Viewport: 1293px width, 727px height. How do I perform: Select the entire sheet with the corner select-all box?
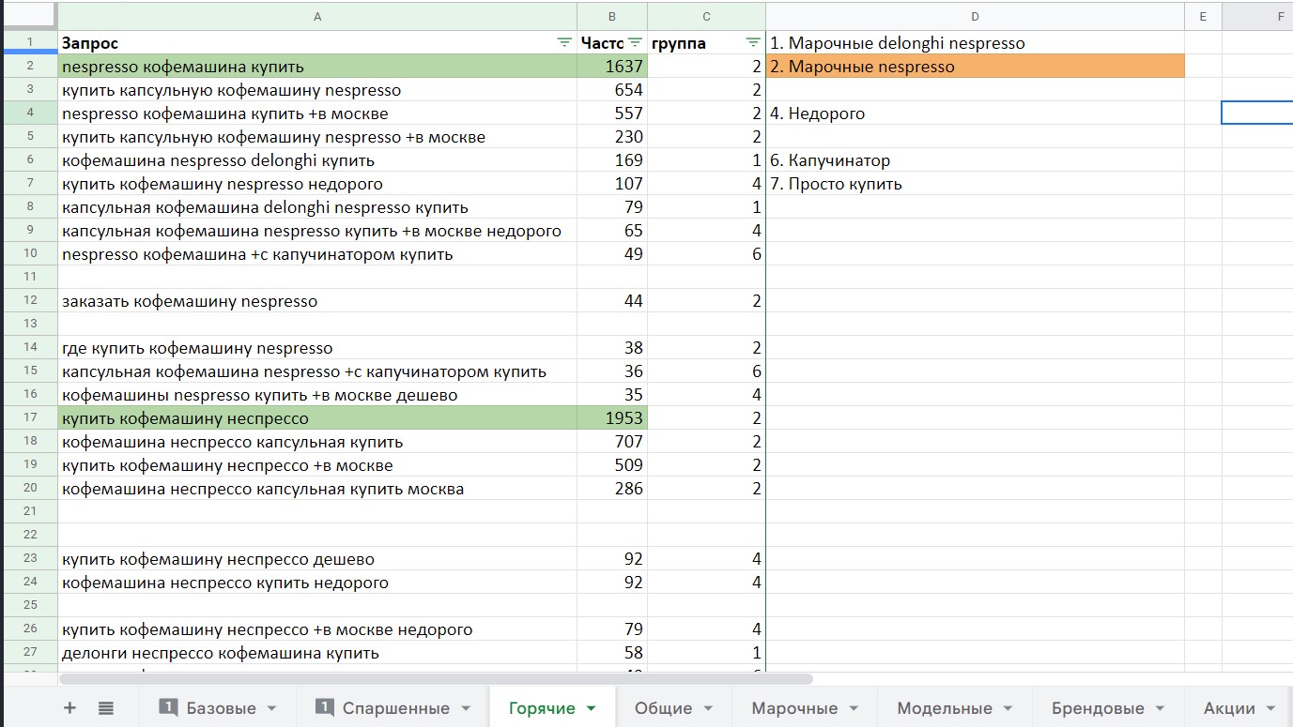[x=28, y=16]
